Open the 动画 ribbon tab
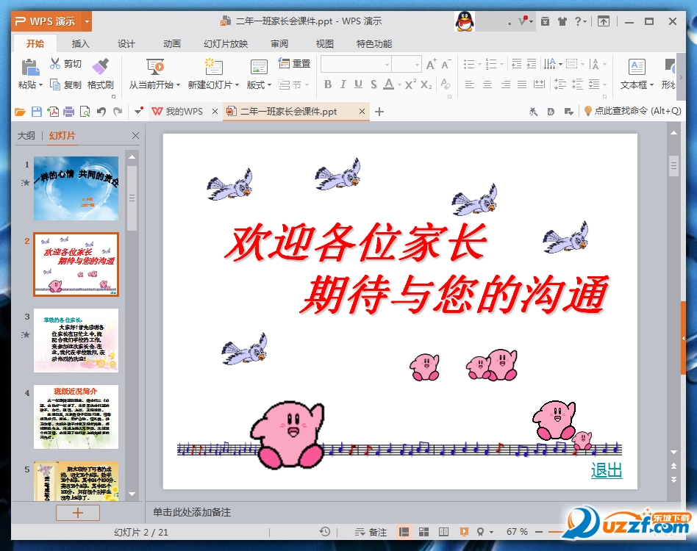Image resolution: width=697 pixels, height=551 pixels. (171, 43)
